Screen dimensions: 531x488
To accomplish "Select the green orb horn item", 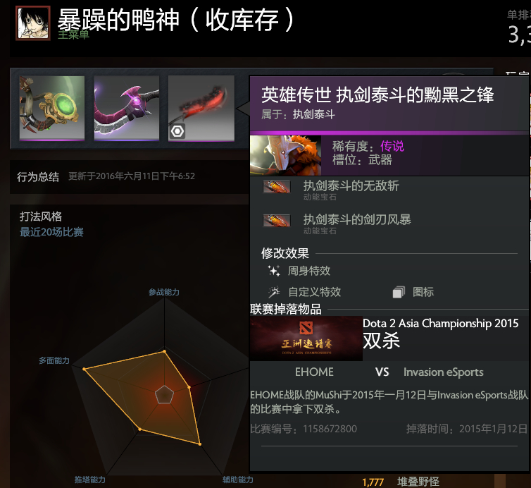I will [x=52, y=107].
